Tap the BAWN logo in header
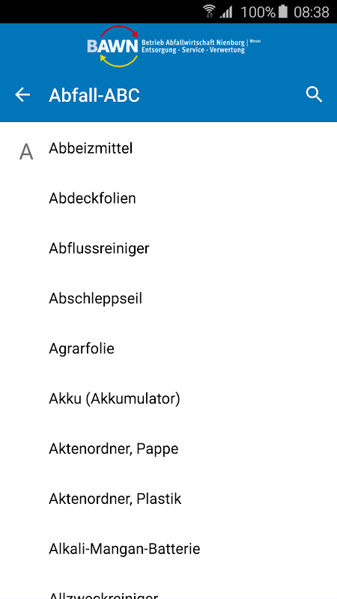The height and width of the screenshot is (599, 337). pos(112,46)
